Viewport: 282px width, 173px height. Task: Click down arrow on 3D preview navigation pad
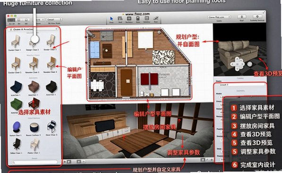pos(238,69)
